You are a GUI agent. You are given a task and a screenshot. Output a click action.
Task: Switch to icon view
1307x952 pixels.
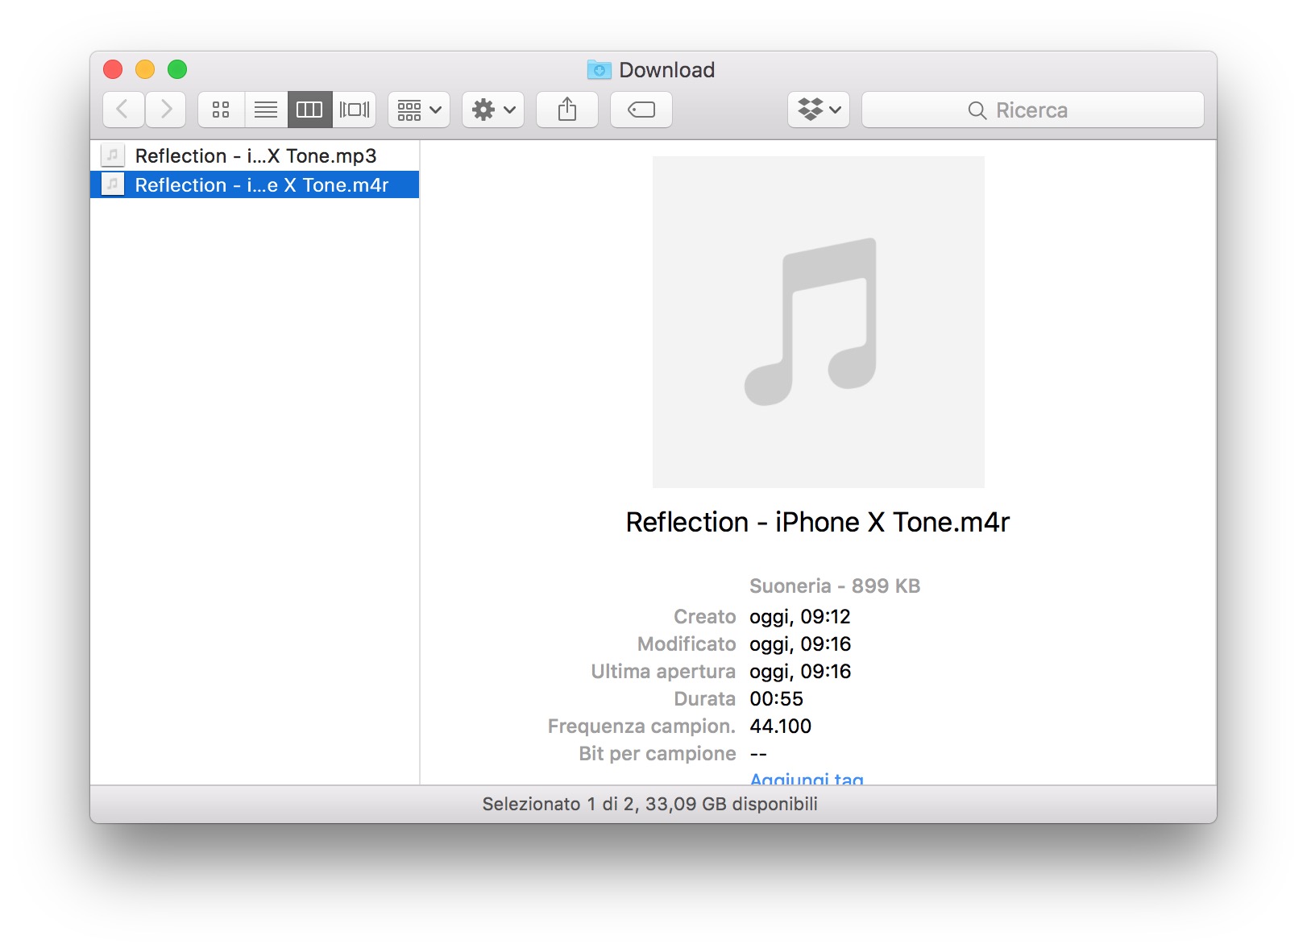coord(221,110)
